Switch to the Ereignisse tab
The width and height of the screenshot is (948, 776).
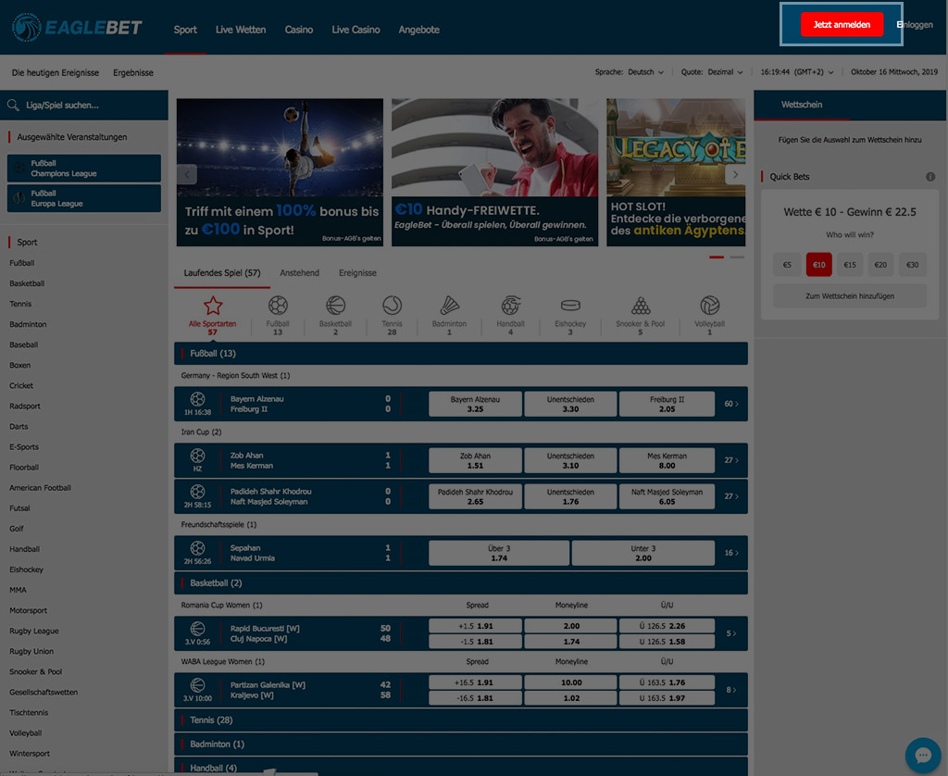[x=357, y=273]
